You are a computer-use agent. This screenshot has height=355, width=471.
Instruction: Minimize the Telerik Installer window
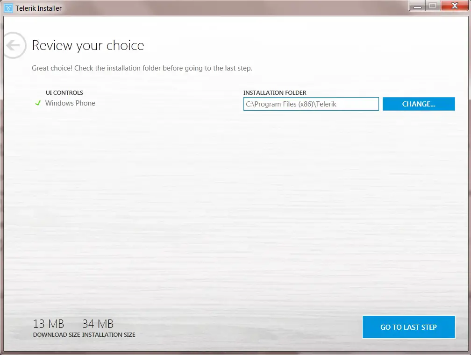click(417, 6)
